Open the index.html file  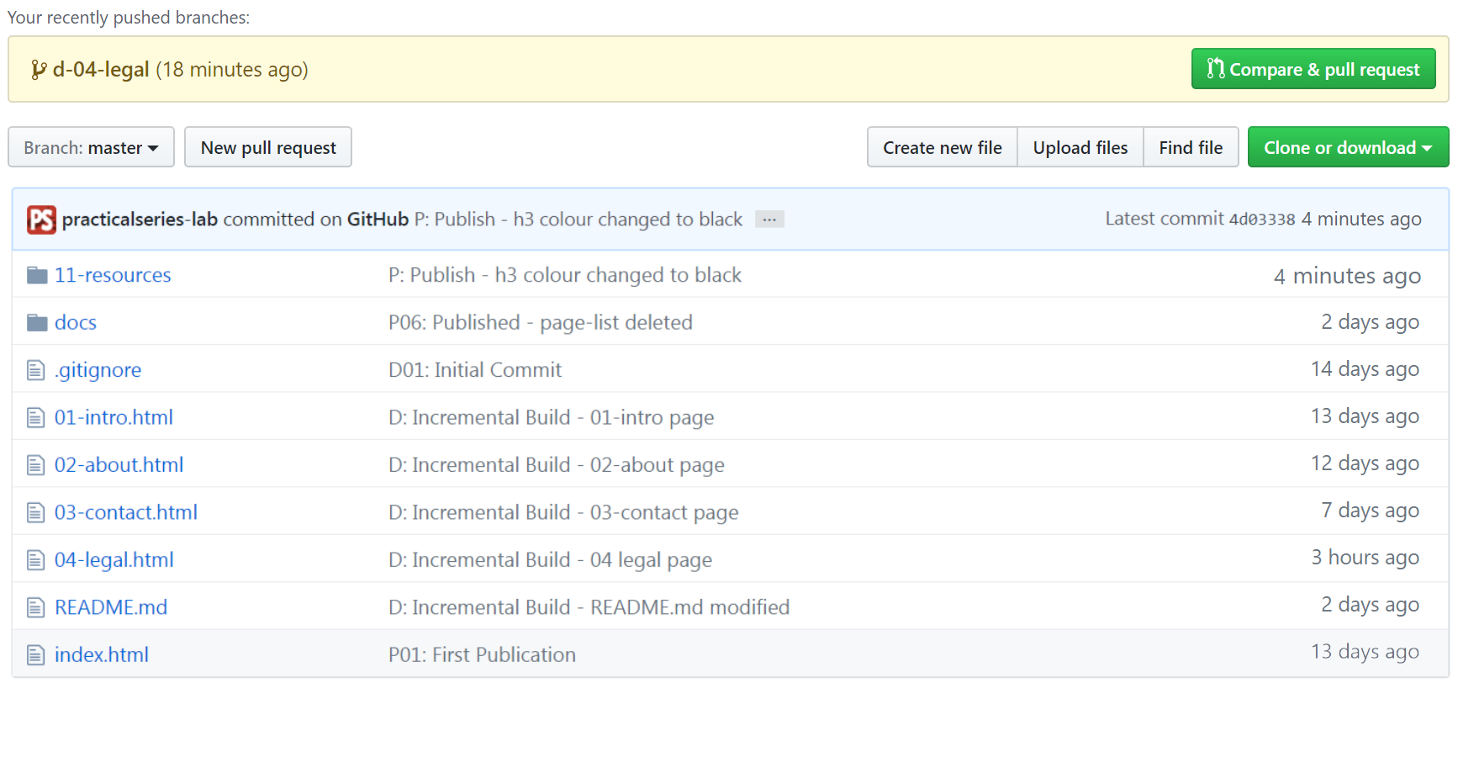tap(102, 655)
